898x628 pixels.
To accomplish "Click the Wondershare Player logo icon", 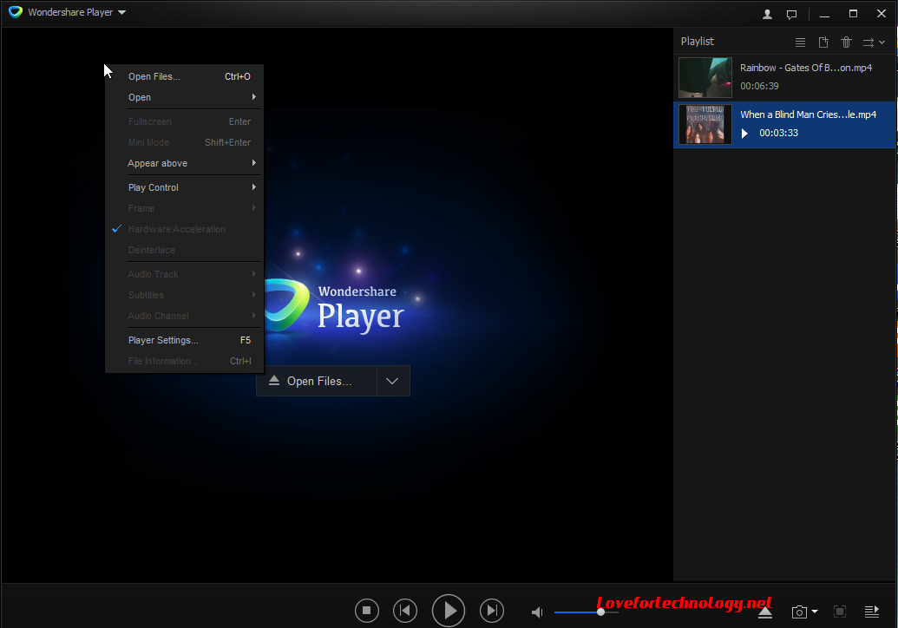I will (16, 12).
